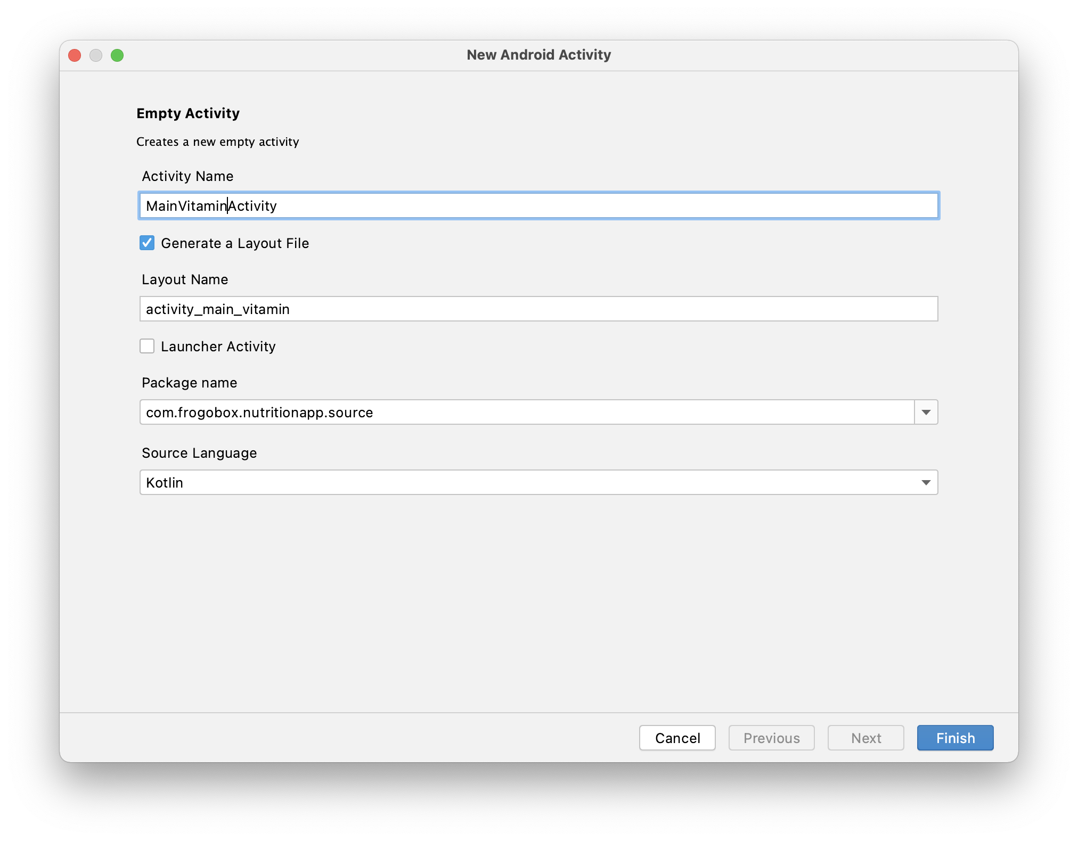Click inside the Package name text box
The height and width of the screenshot is (841, 1078).
(526, 413)
